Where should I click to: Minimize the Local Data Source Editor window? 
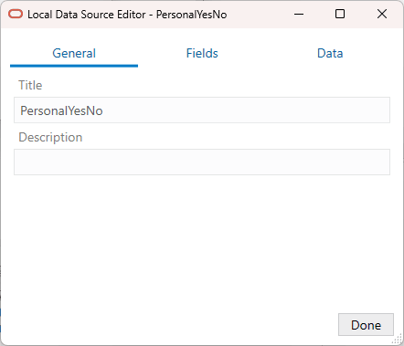coord(299,14)
